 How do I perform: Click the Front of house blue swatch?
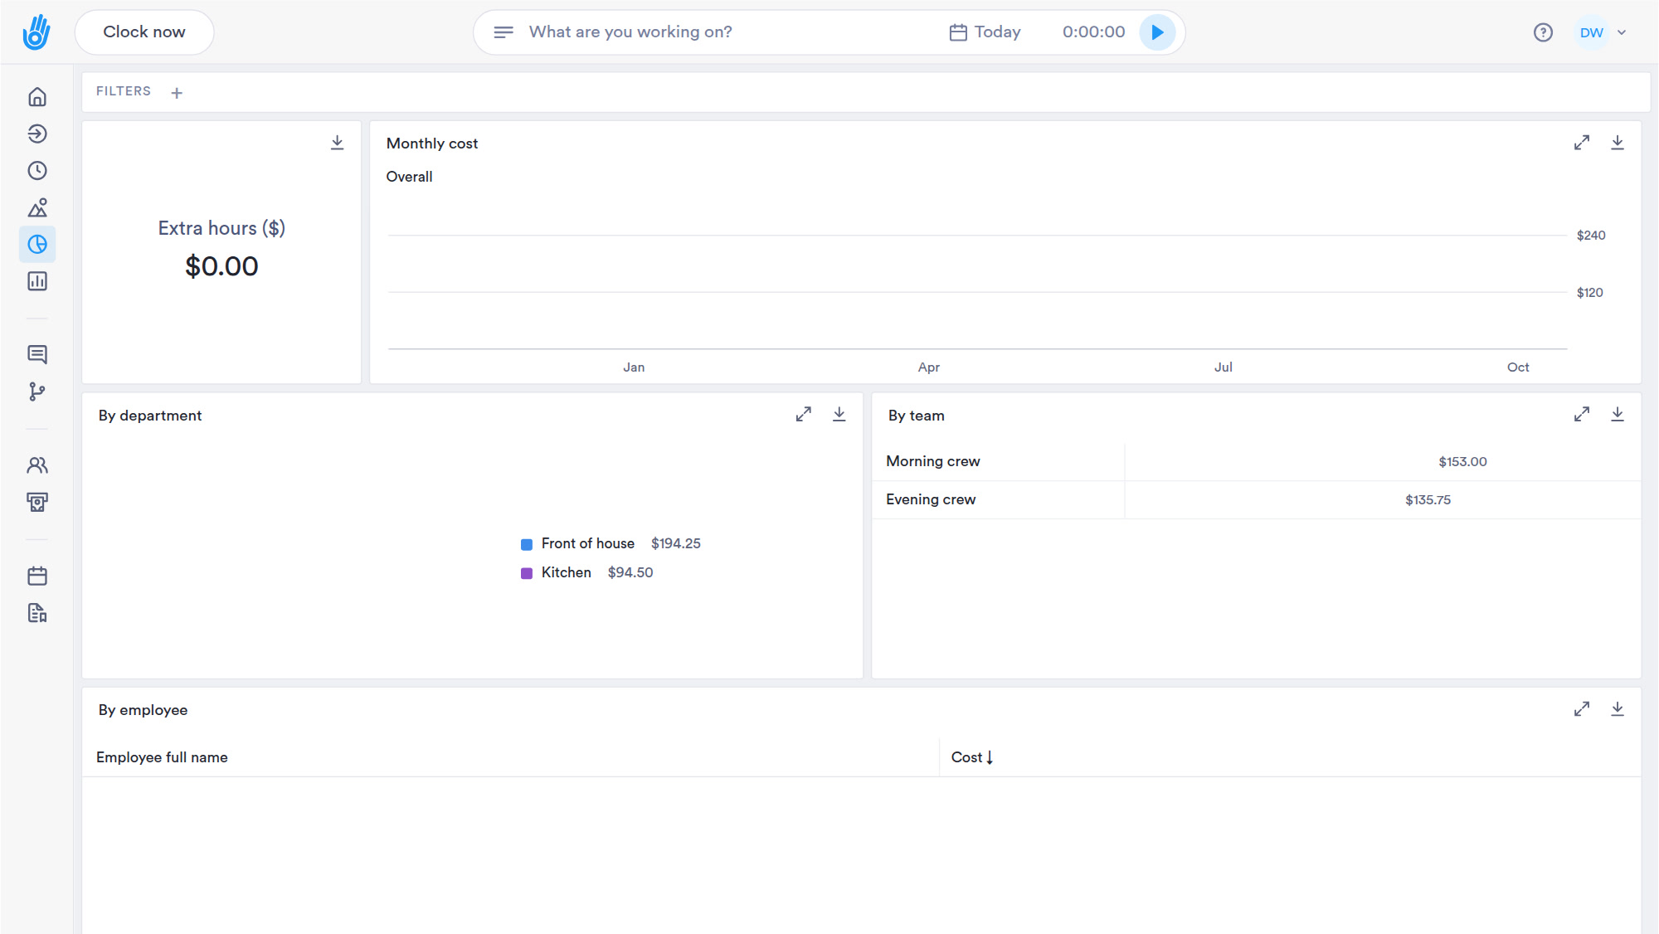(527, 544)
